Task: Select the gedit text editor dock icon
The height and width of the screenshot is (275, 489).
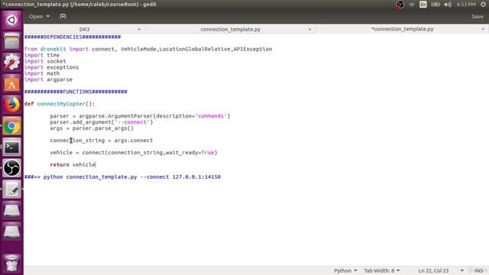Action: [11, 189]
